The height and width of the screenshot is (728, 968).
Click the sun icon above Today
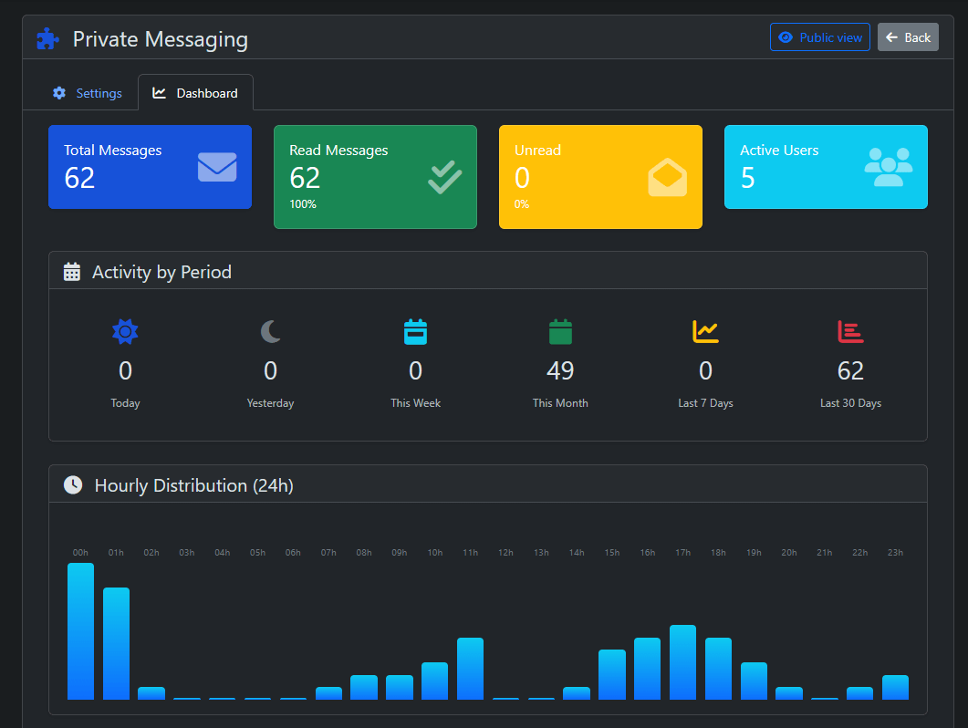125,331
